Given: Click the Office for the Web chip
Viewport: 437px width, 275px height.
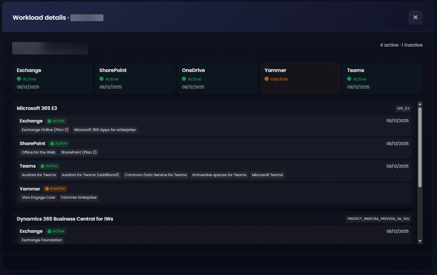Looking at the screenshot, I should pos(38,152).
